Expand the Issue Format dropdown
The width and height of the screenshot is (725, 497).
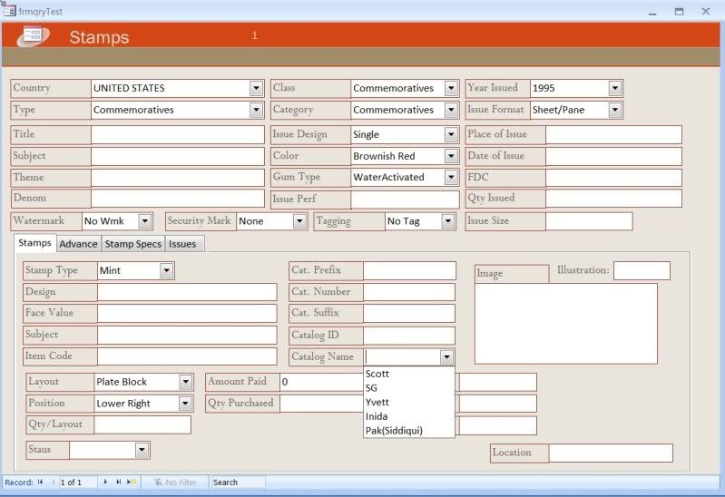tap(614, 110)
